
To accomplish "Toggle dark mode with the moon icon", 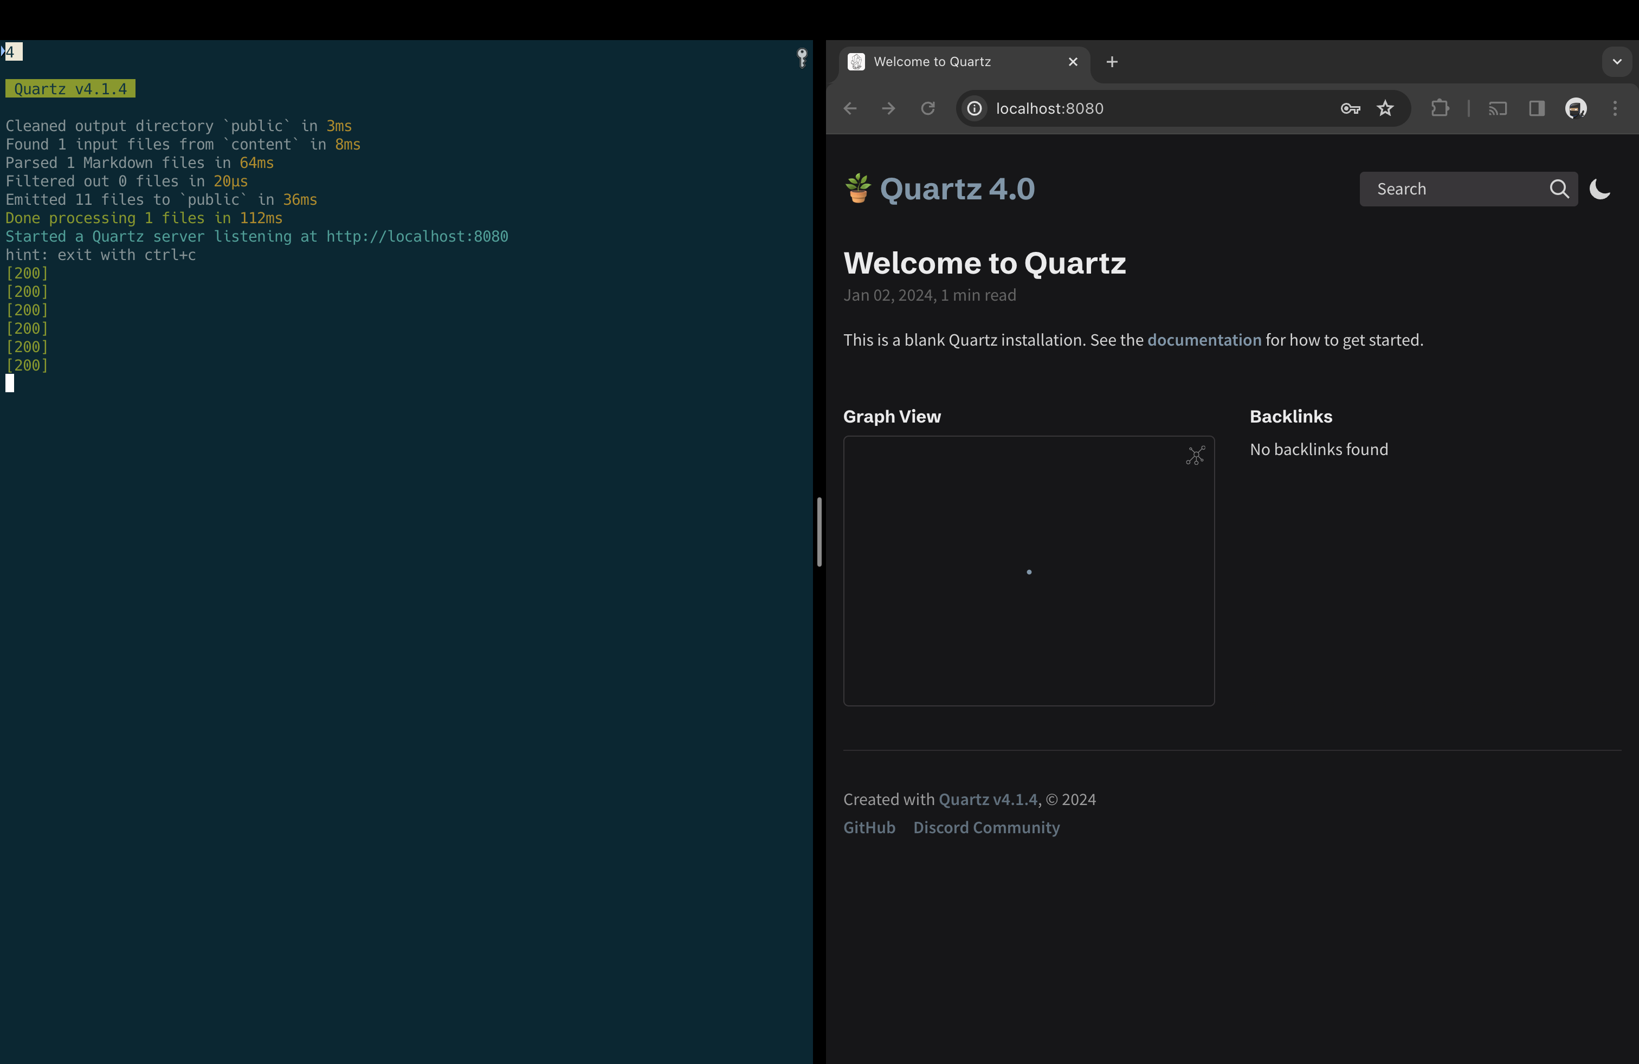I will (1599, 189).
